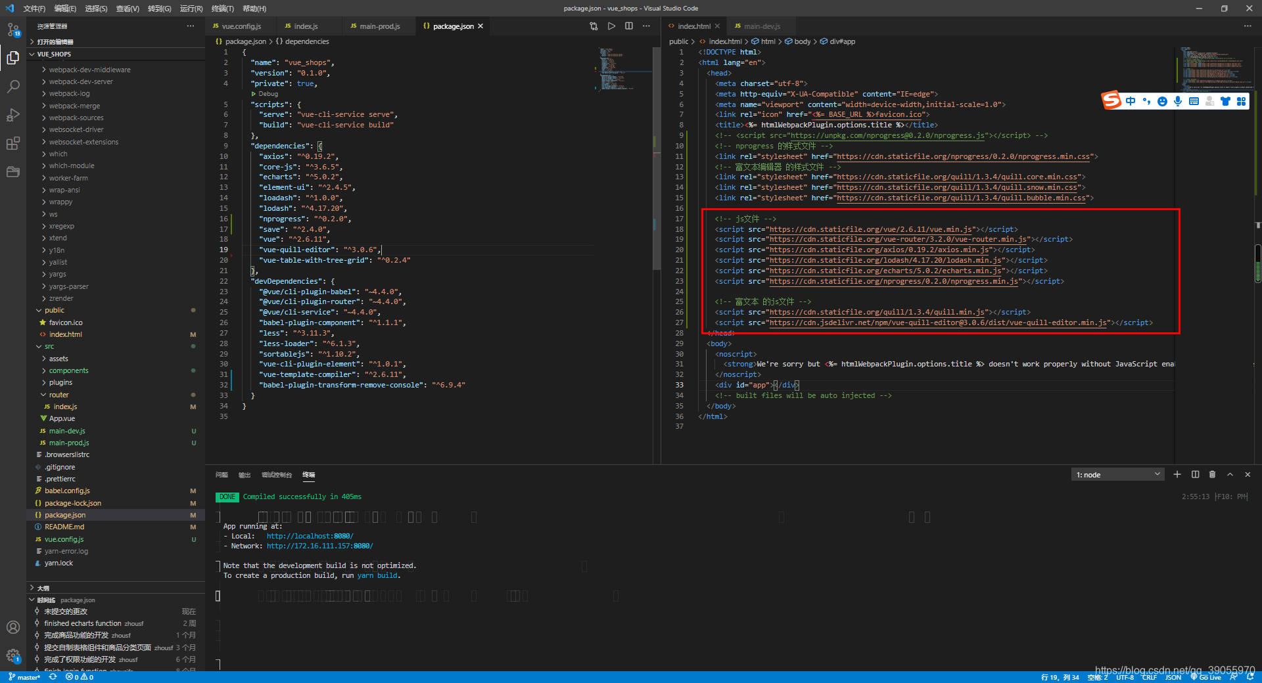Open the Source Control view in activity bar
1262x683 pixels.
13,30
